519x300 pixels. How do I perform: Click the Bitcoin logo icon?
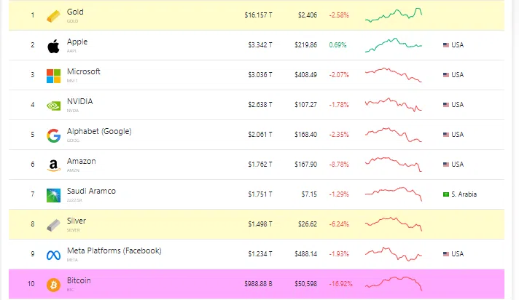53,284
